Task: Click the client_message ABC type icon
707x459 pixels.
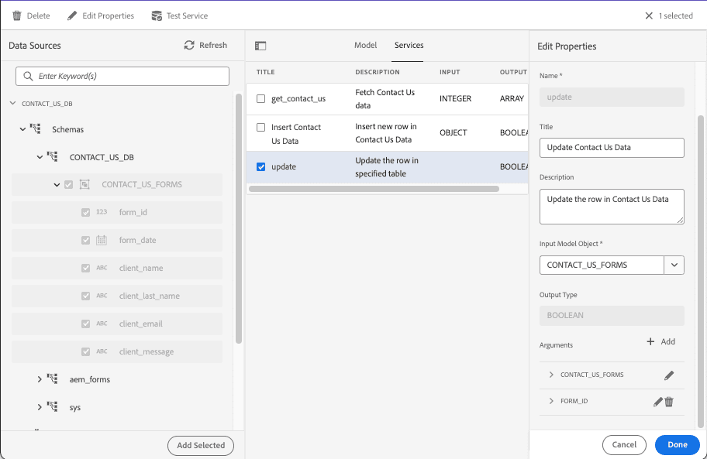Action: (102, 351)
